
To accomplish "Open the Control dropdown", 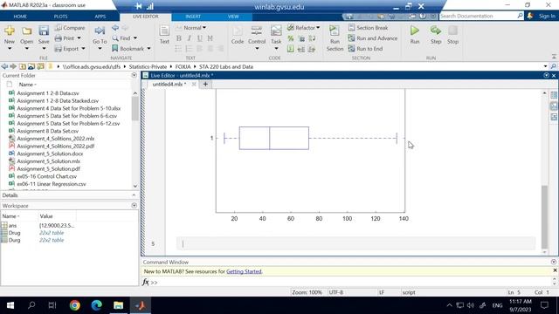I will click(x=257, y=49).
